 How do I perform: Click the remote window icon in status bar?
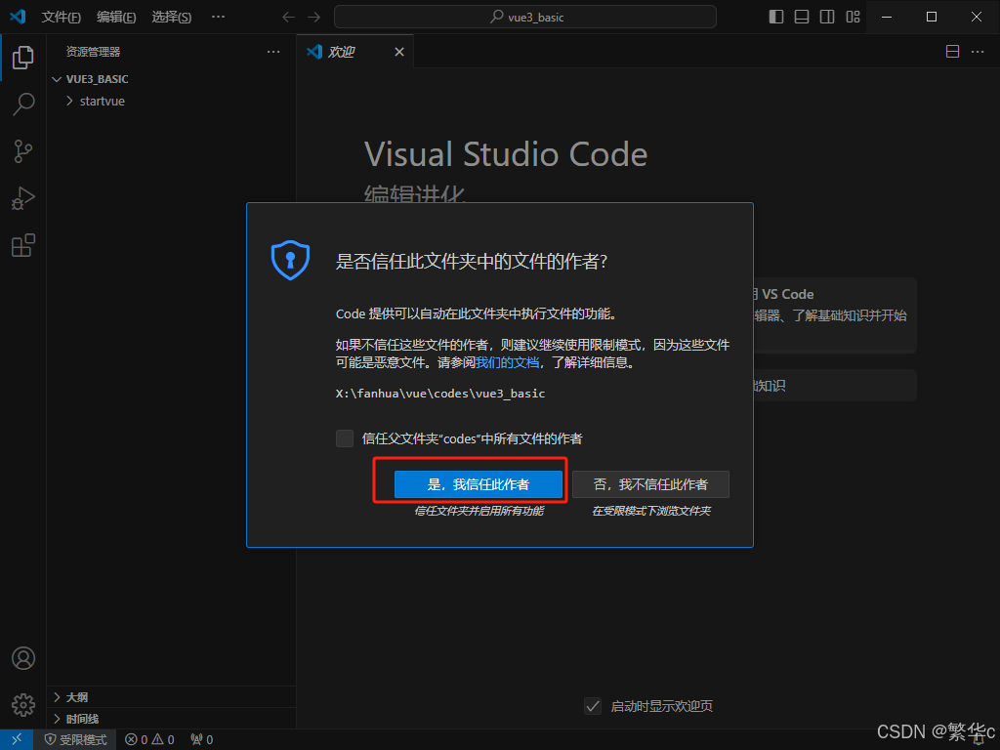pos(17,739)
